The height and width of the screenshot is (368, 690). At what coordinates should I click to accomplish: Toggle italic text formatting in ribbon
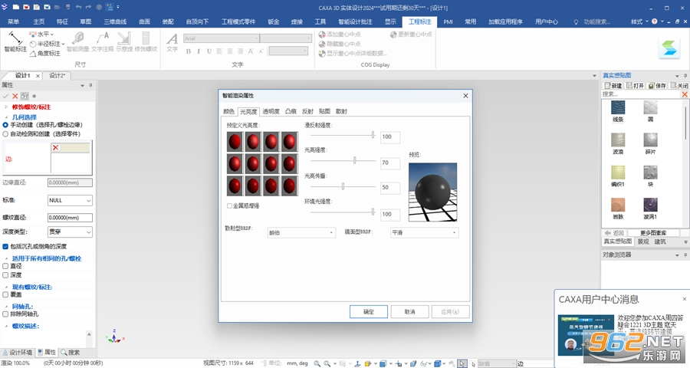[199, 51]
